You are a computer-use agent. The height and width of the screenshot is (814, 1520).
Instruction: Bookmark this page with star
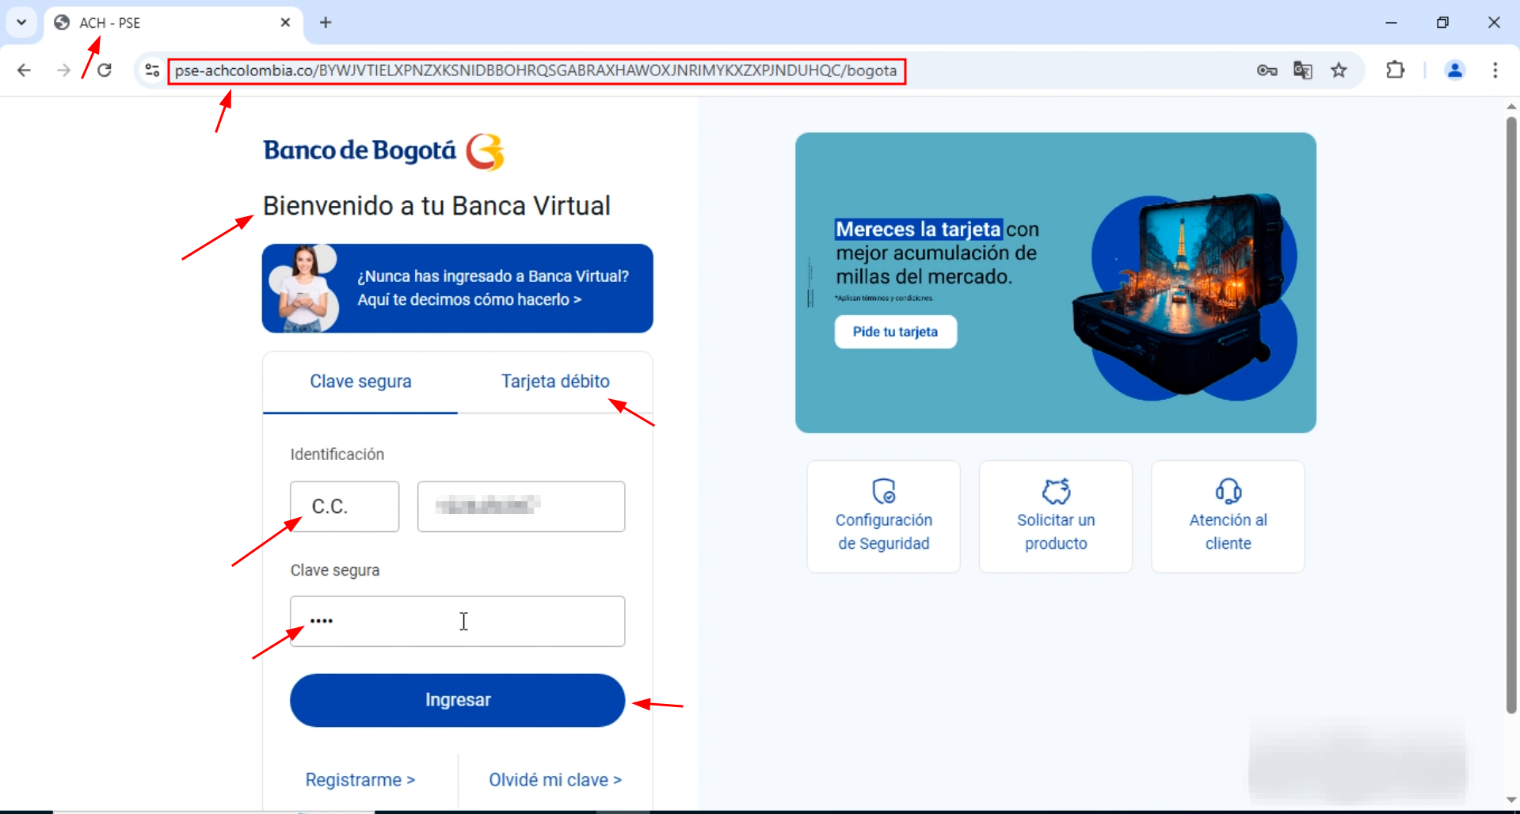click(1339, 70)
